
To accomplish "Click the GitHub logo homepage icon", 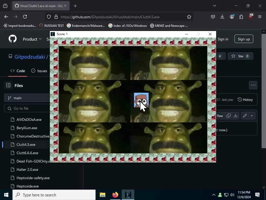I will click(x=13, y=39).
